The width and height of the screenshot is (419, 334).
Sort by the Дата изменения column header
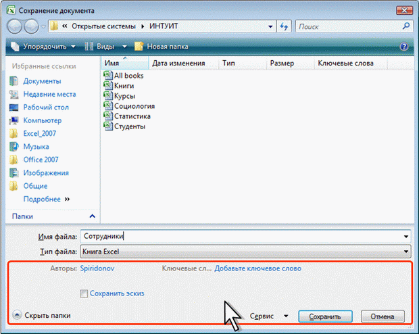[178, 63]
